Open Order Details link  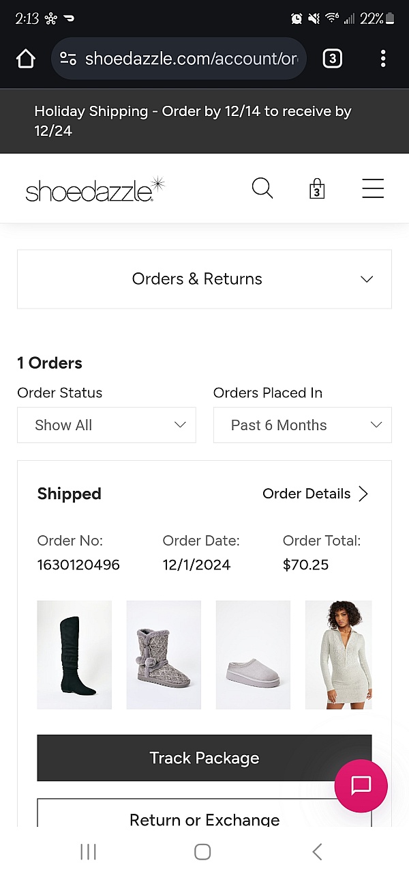[x=315, y=494]
